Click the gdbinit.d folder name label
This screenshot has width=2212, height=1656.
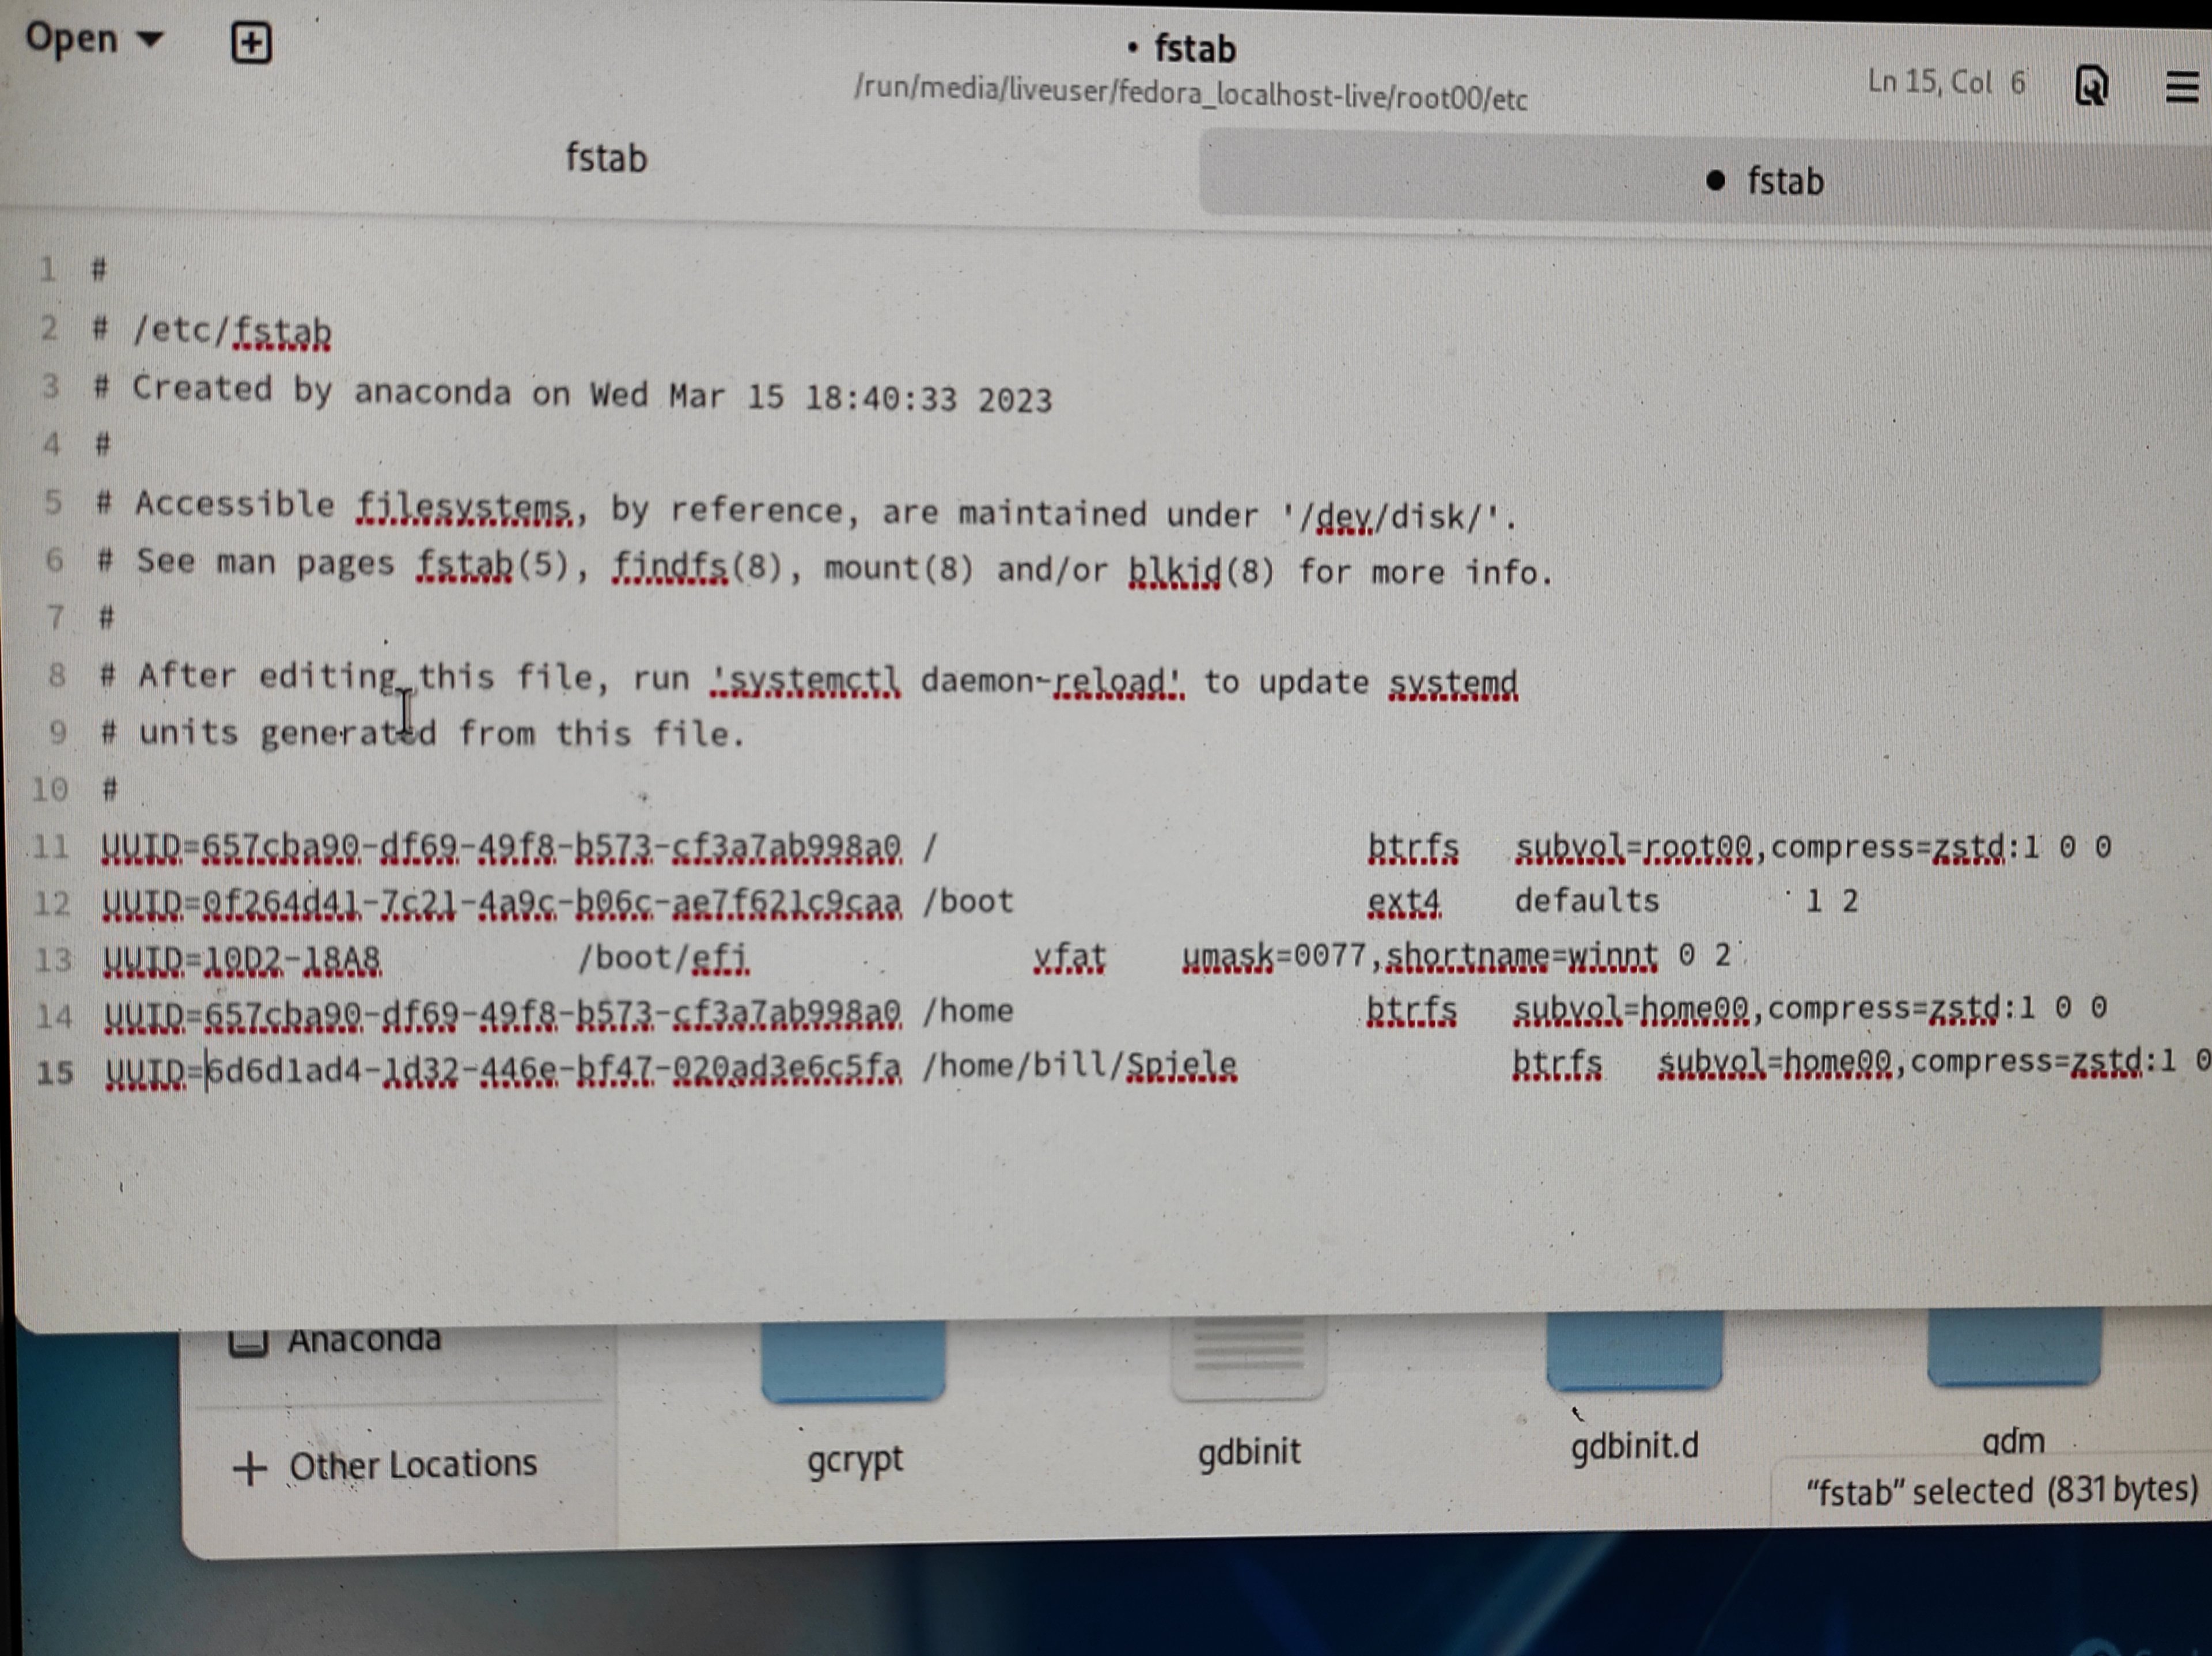pyautogui.click(x=1633, y=1446)
